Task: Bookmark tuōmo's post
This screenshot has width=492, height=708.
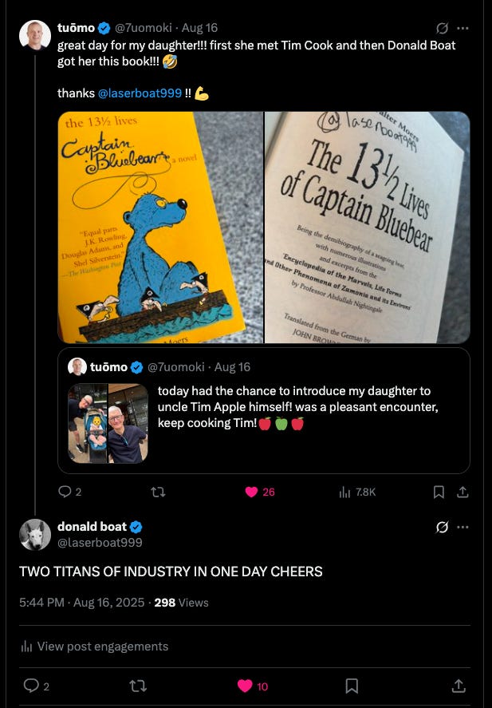Action: [x=439, y=492]
